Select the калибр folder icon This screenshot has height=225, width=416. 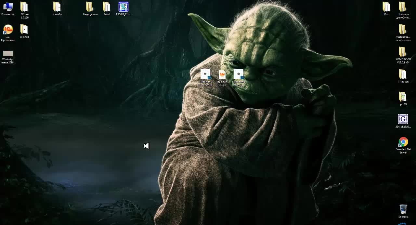(x=58, y=9)
